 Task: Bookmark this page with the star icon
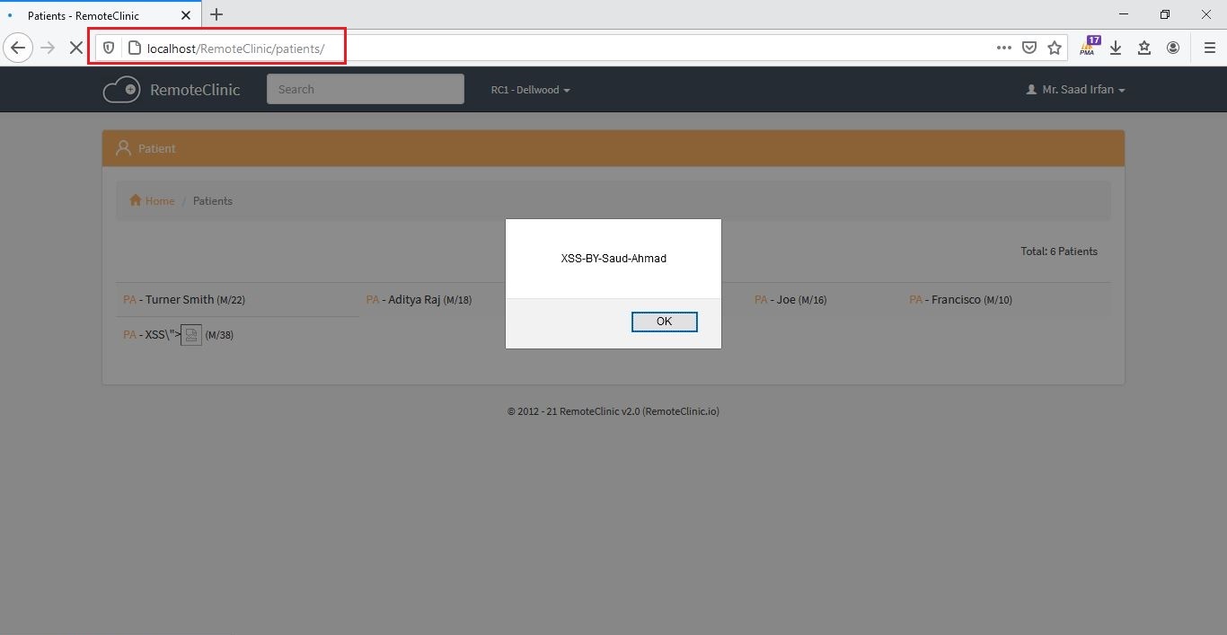pos(1055,48)
